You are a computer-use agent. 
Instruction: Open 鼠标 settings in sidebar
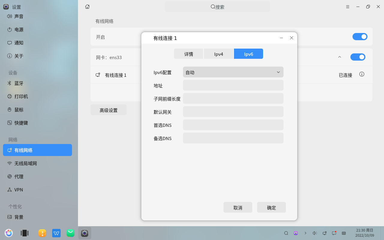(x=37, y=109)
